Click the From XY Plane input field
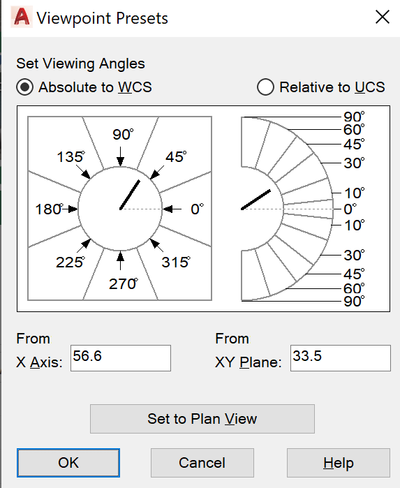The width and height of the screenshot is (400, 488). click(341, 358)
